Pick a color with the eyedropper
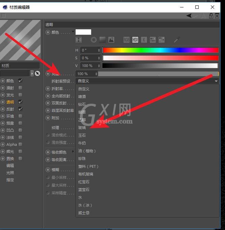The width and height of the screenshot is (225, 230). (x=177, y=40)
